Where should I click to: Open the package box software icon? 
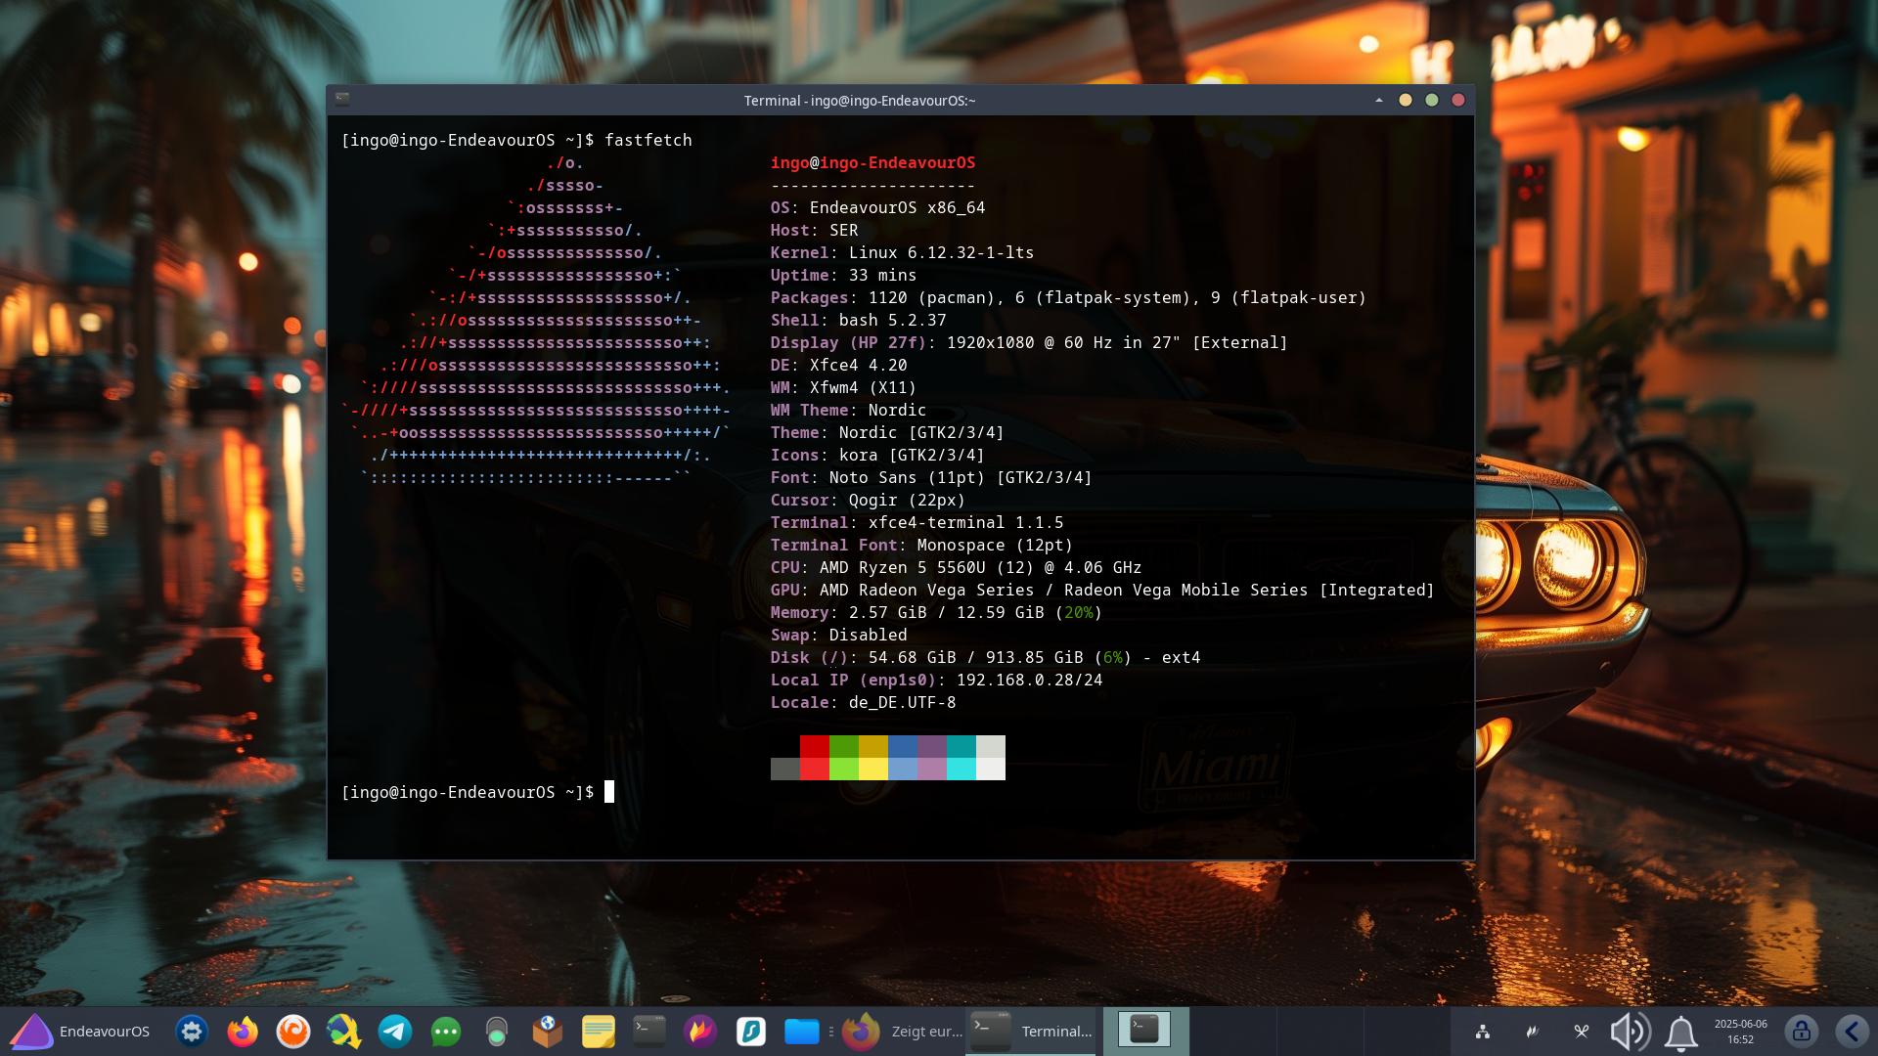(548, 1032)
